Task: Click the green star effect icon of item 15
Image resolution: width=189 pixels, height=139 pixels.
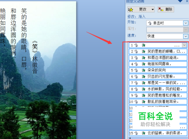Action: click(x=144, y=133)
